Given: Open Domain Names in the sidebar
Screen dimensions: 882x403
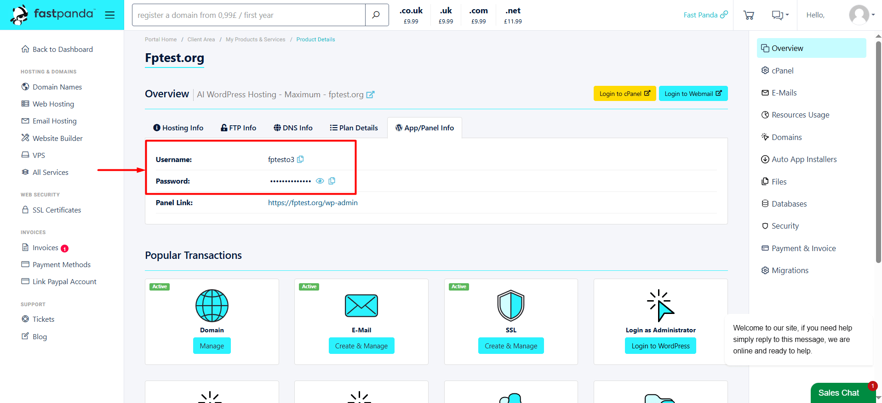Looking at the screenshot, I should (52, 87).
